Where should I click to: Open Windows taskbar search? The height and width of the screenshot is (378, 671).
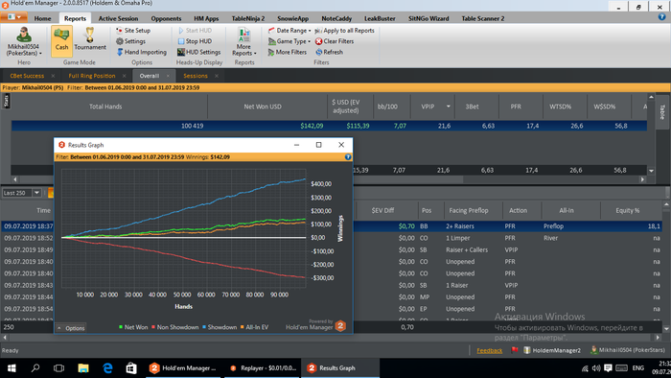click(35, 368)
